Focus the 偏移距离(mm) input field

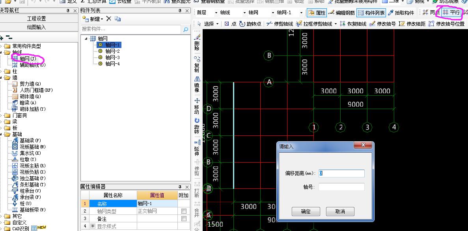coord(342,173)
